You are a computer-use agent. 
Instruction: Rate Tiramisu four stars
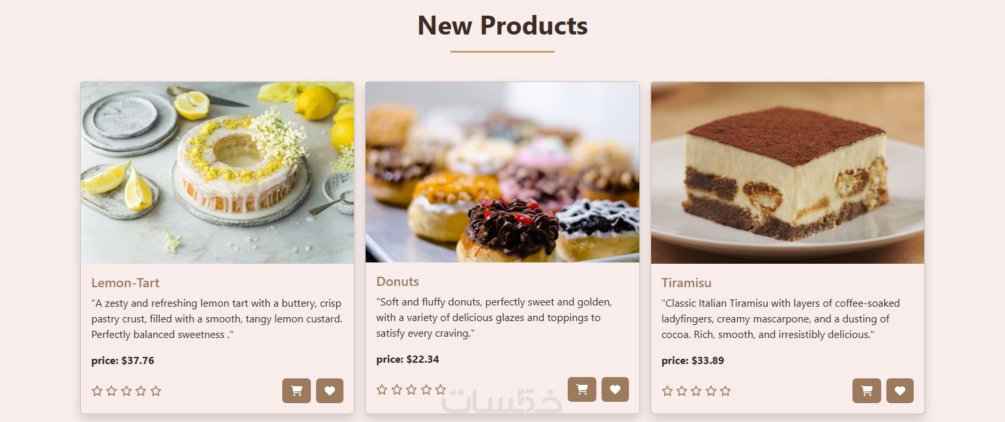(x=711, y=391)
